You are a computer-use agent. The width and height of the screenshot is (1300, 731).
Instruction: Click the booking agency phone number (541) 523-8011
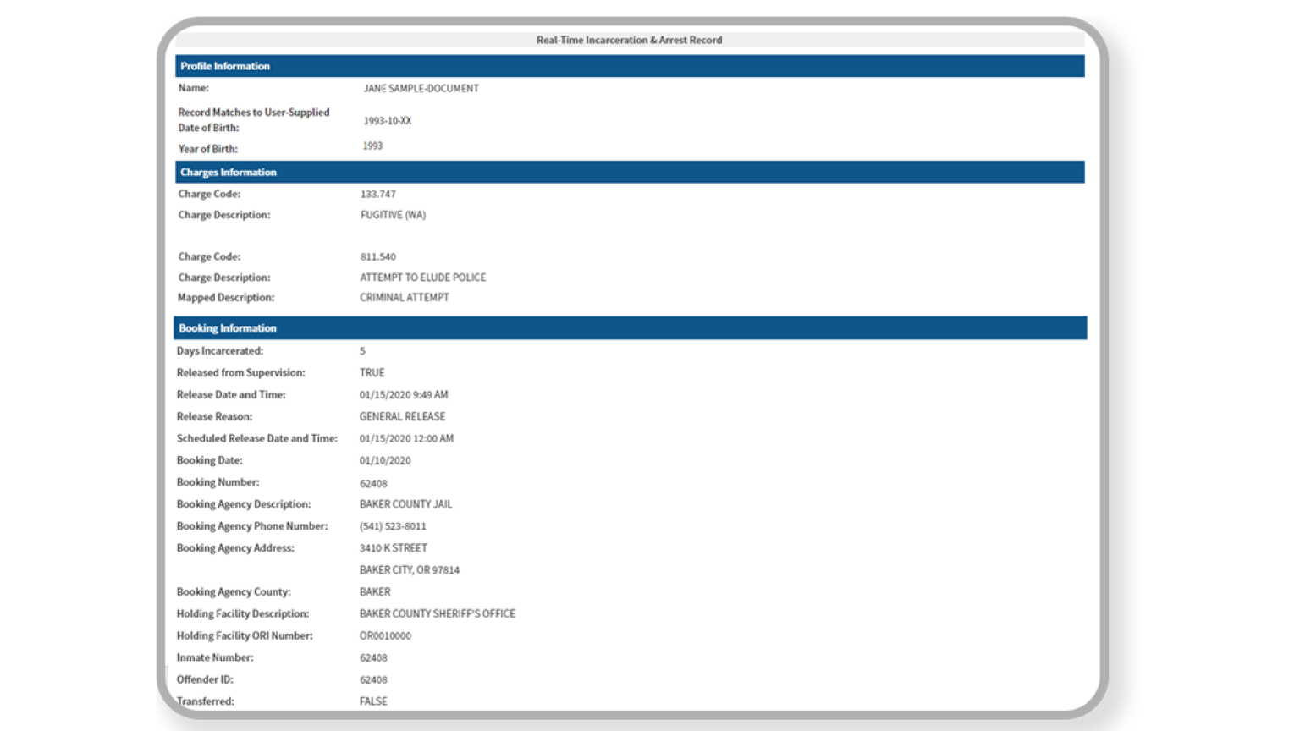tap(393, 526)
